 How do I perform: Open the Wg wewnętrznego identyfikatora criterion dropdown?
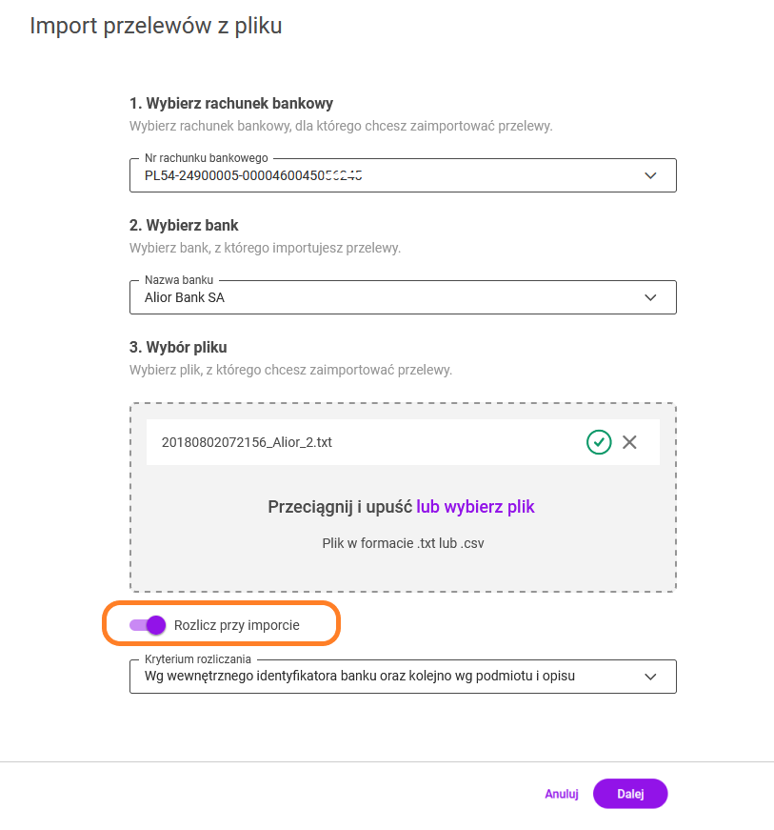pyautogui.click(x=381, y=677)
